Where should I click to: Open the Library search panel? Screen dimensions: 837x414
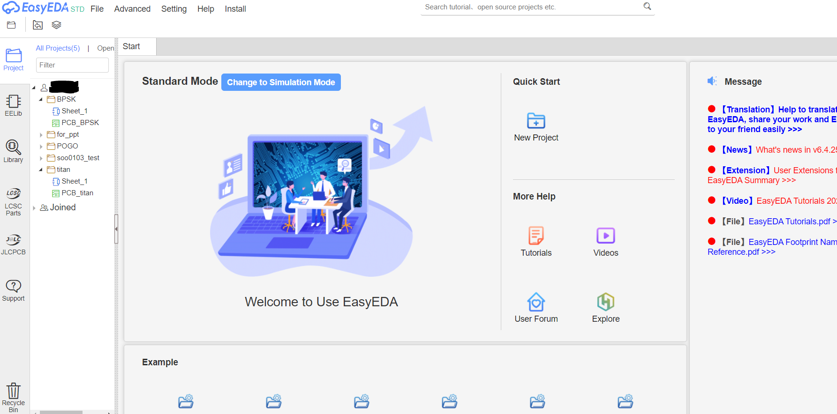point(14,151)
